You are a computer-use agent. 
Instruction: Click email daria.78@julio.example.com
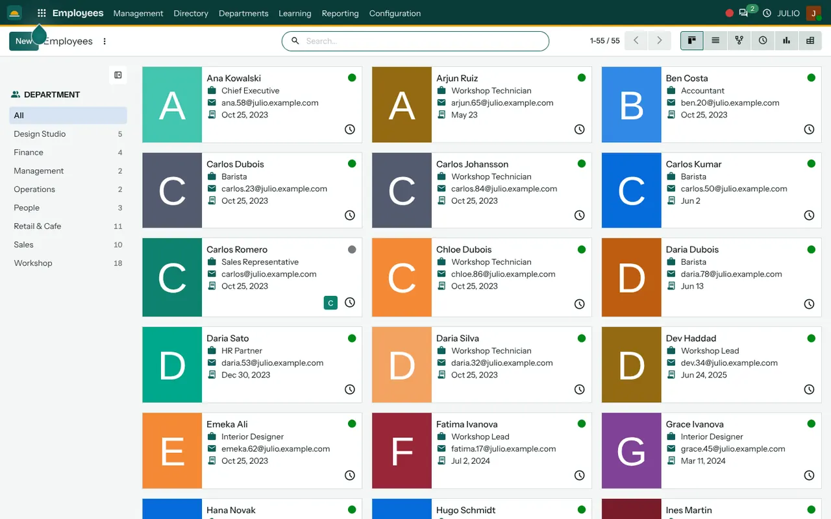[731, 274]
